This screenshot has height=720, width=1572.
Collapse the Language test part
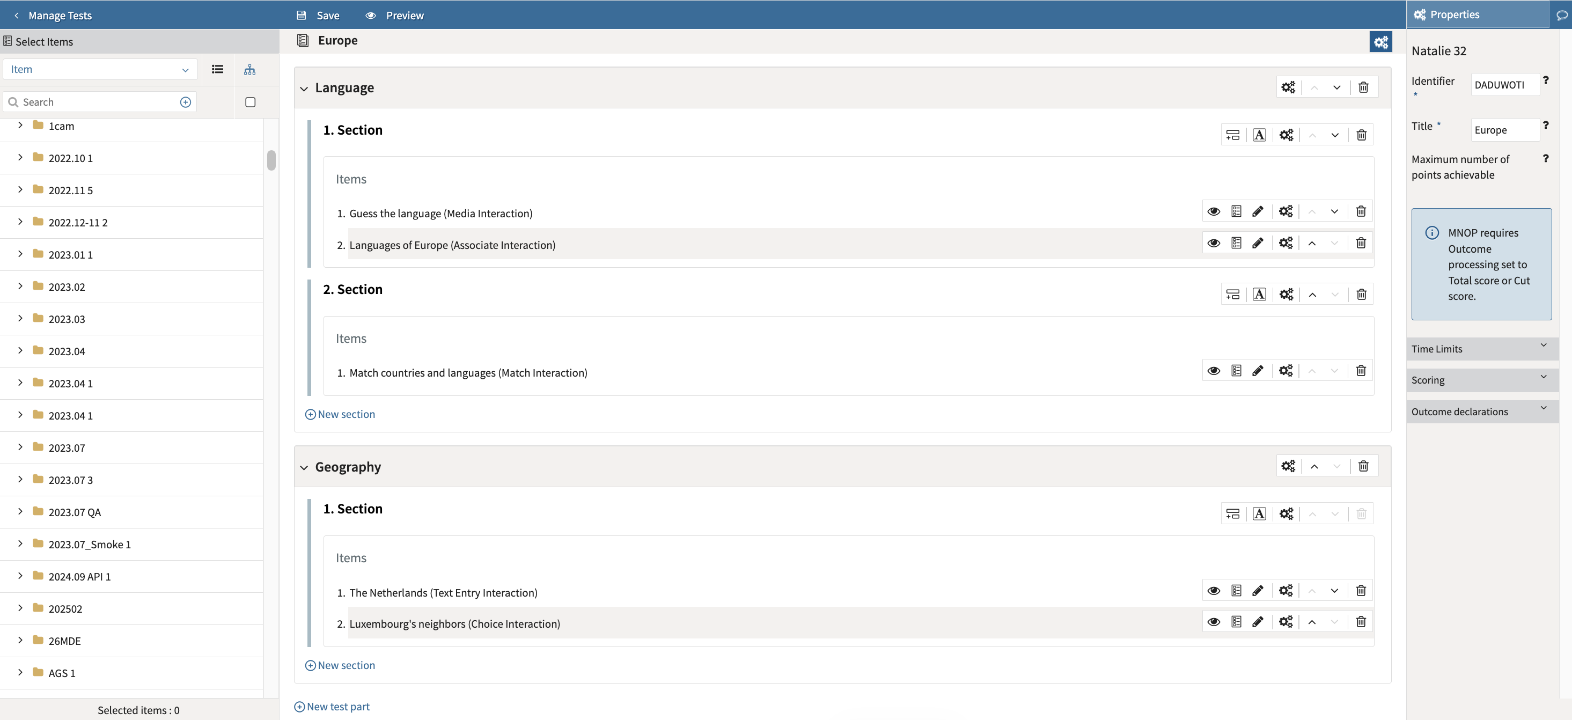click(304, 89)
